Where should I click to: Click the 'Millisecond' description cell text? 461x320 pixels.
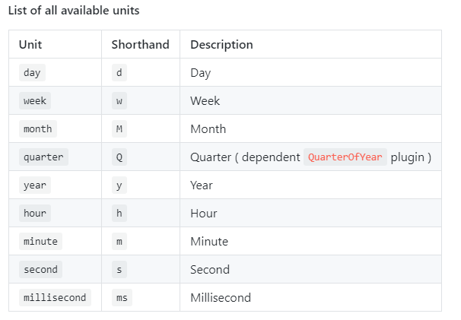point(221,298)
